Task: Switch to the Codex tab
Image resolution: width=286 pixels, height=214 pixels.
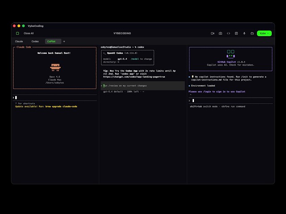Action: coord(35,41)
